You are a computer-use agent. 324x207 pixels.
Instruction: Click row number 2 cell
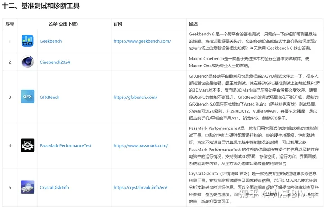click(x=10, y=62)
